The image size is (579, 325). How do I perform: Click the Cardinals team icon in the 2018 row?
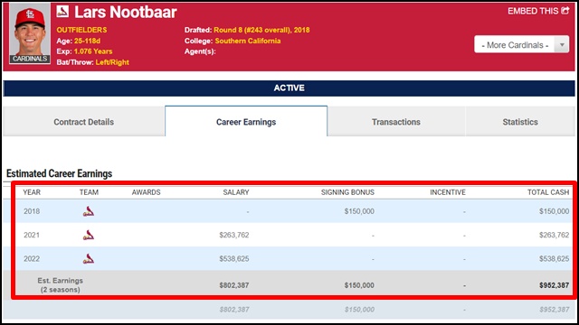(x=89, y=211)
